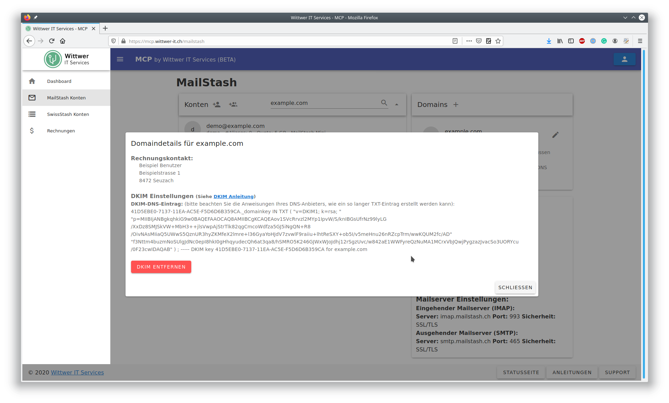Click the SwissStash storage icon
This screenshot has height=403, width=669.
32,114
